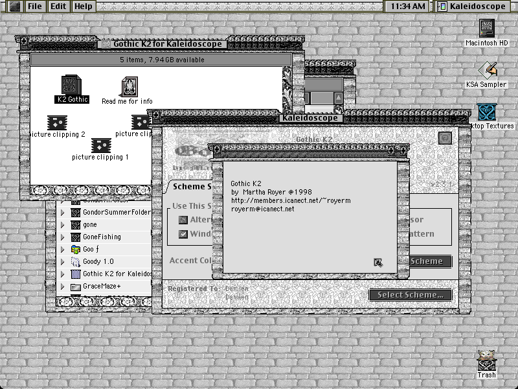Expand the disclosure triangle for gone

62,225
